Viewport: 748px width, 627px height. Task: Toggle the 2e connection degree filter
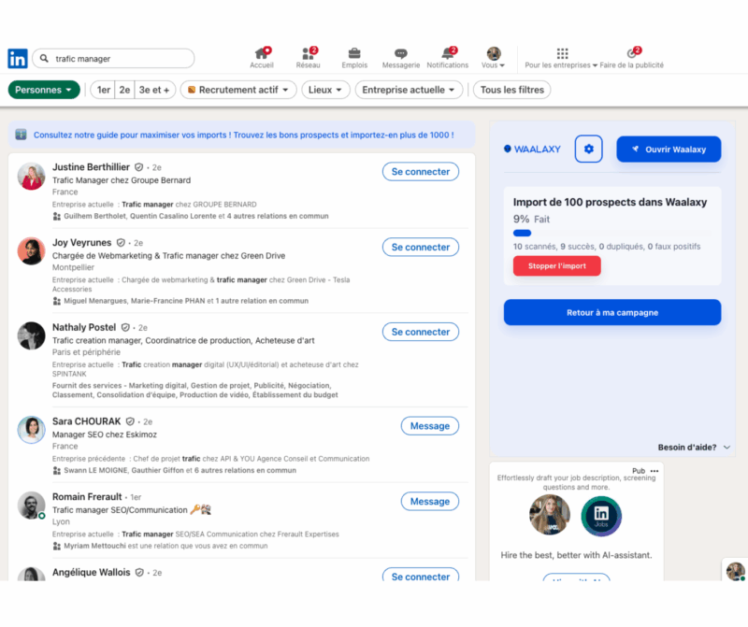click(124, 90)
